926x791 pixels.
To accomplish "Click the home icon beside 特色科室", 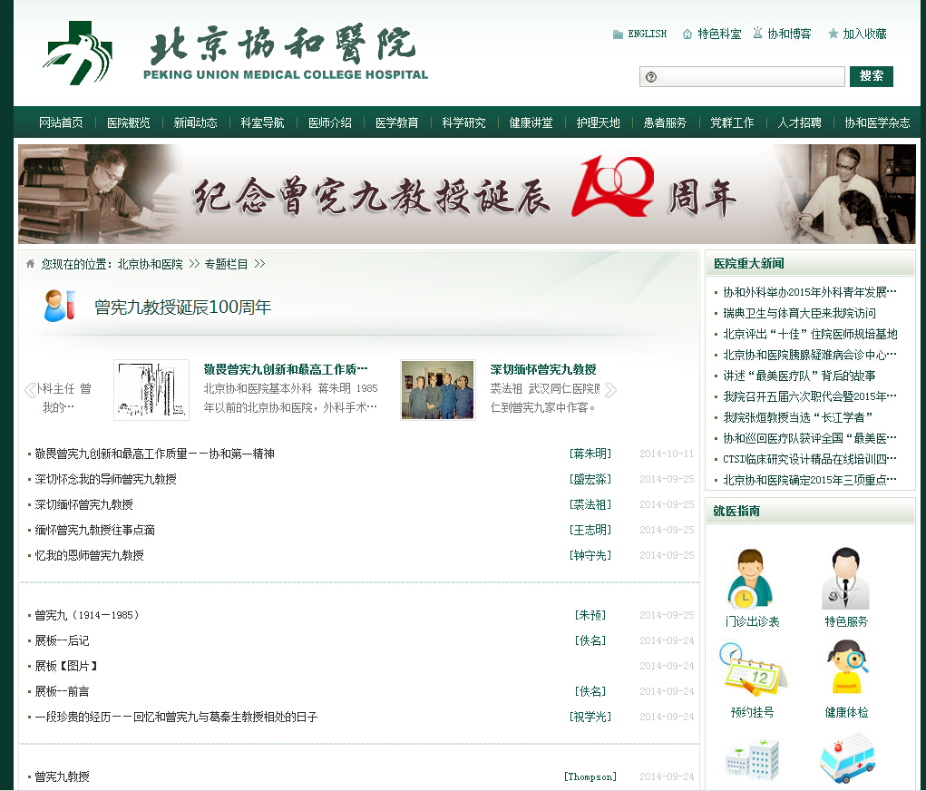I will [x=687, y=34].
